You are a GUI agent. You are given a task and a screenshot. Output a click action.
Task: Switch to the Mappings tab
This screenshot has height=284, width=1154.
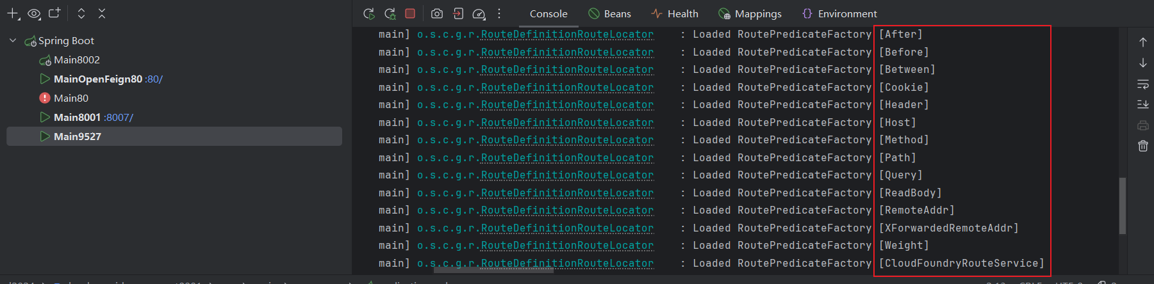click(750, 13)
